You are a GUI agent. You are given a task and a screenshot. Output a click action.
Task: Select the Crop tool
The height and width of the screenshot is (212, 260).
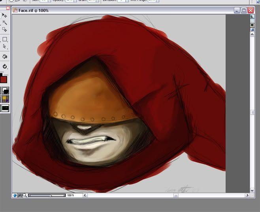5,30
